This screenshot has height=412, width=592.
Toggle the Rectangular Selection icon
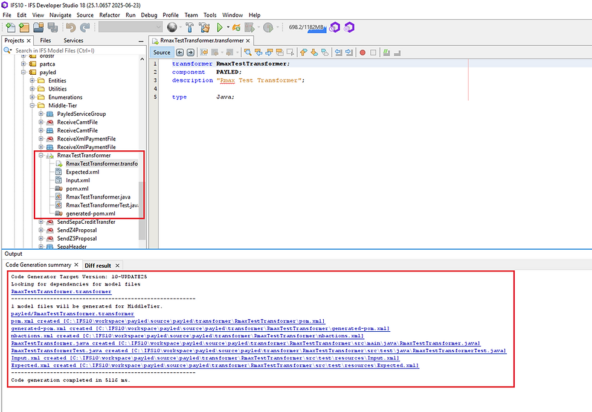point(291,52)
